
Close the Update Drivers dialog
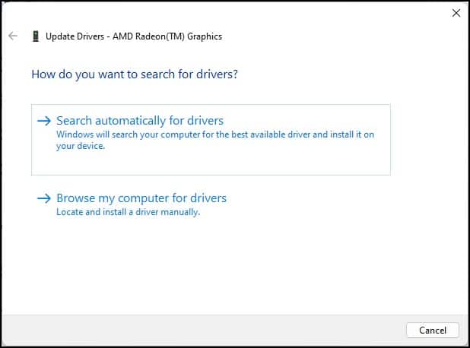[456, 13]
